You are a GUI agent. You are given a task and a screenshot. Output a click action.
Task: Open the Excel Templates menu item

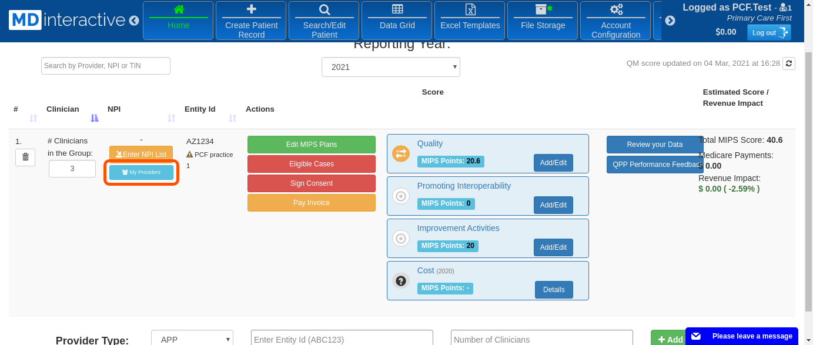[470, 21]
